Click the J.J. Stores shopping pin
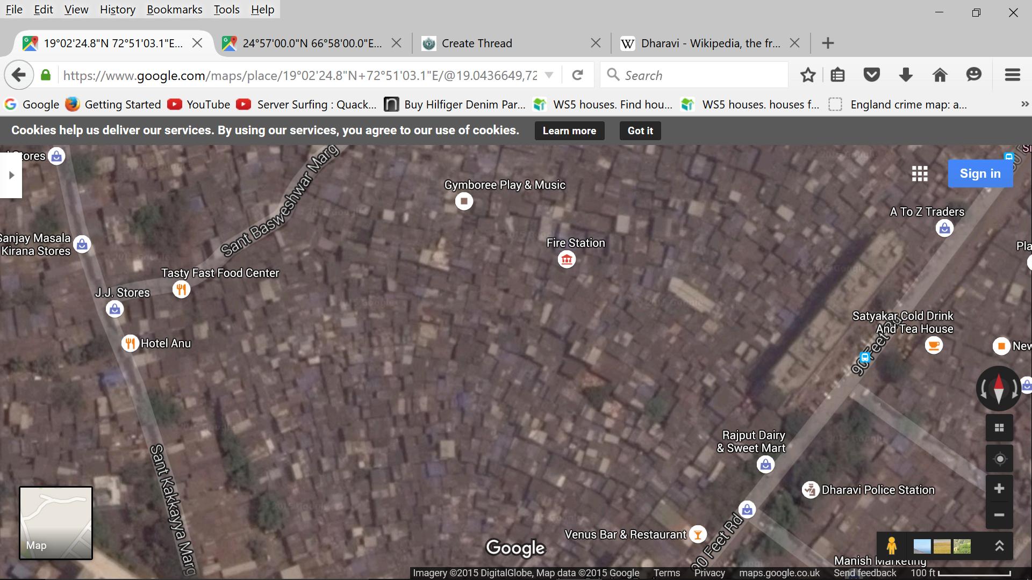Screen dimensions: 1032x580 click(x=114, y=309)
